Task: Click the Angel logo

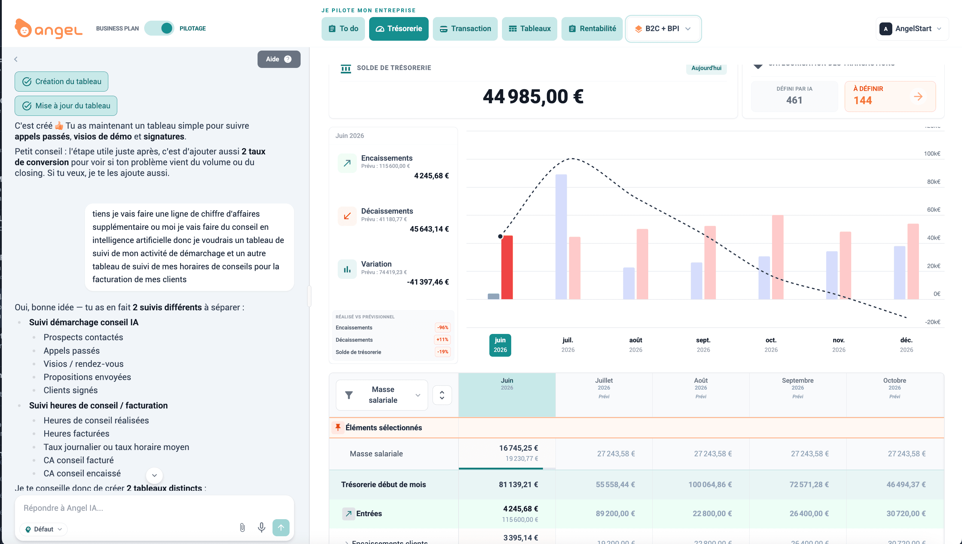Action: click(48, 28)
